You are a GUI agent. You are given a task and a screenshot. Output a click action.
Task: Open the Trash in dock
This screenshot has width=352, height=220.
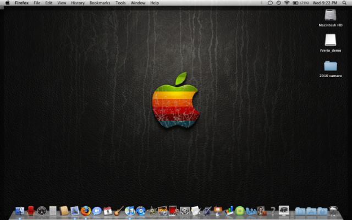pyautogui.click(x=333, y=211)
